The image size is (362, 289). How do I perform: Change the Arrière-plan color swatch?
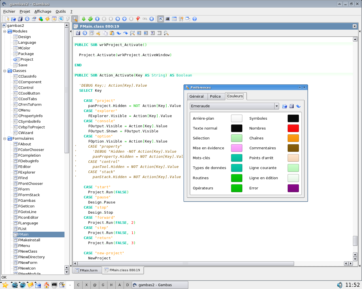pyautogui.click(x=237, y=118)
